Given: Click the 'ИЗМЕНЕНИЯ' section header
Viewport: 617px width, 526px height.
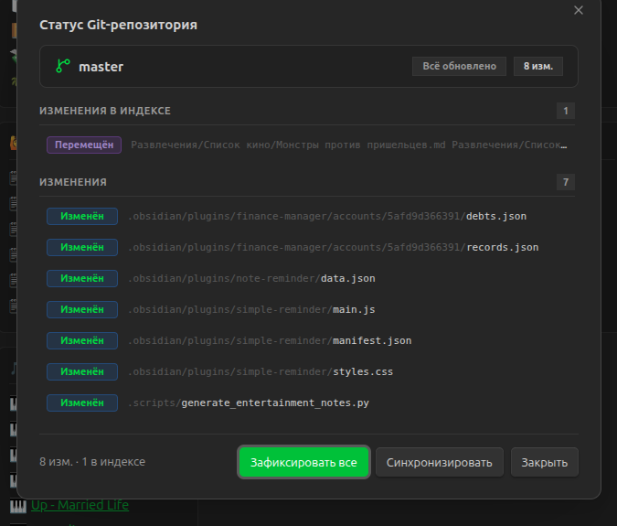Looking at the screenshot, I should pyautogui.click(x=73, y=182).
